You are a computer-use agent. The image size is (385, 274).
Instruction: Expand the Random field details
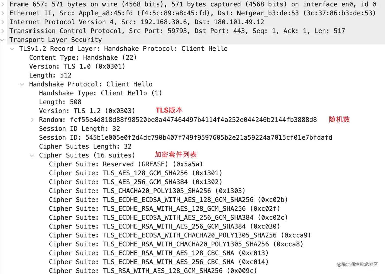(x=32, y=120)
